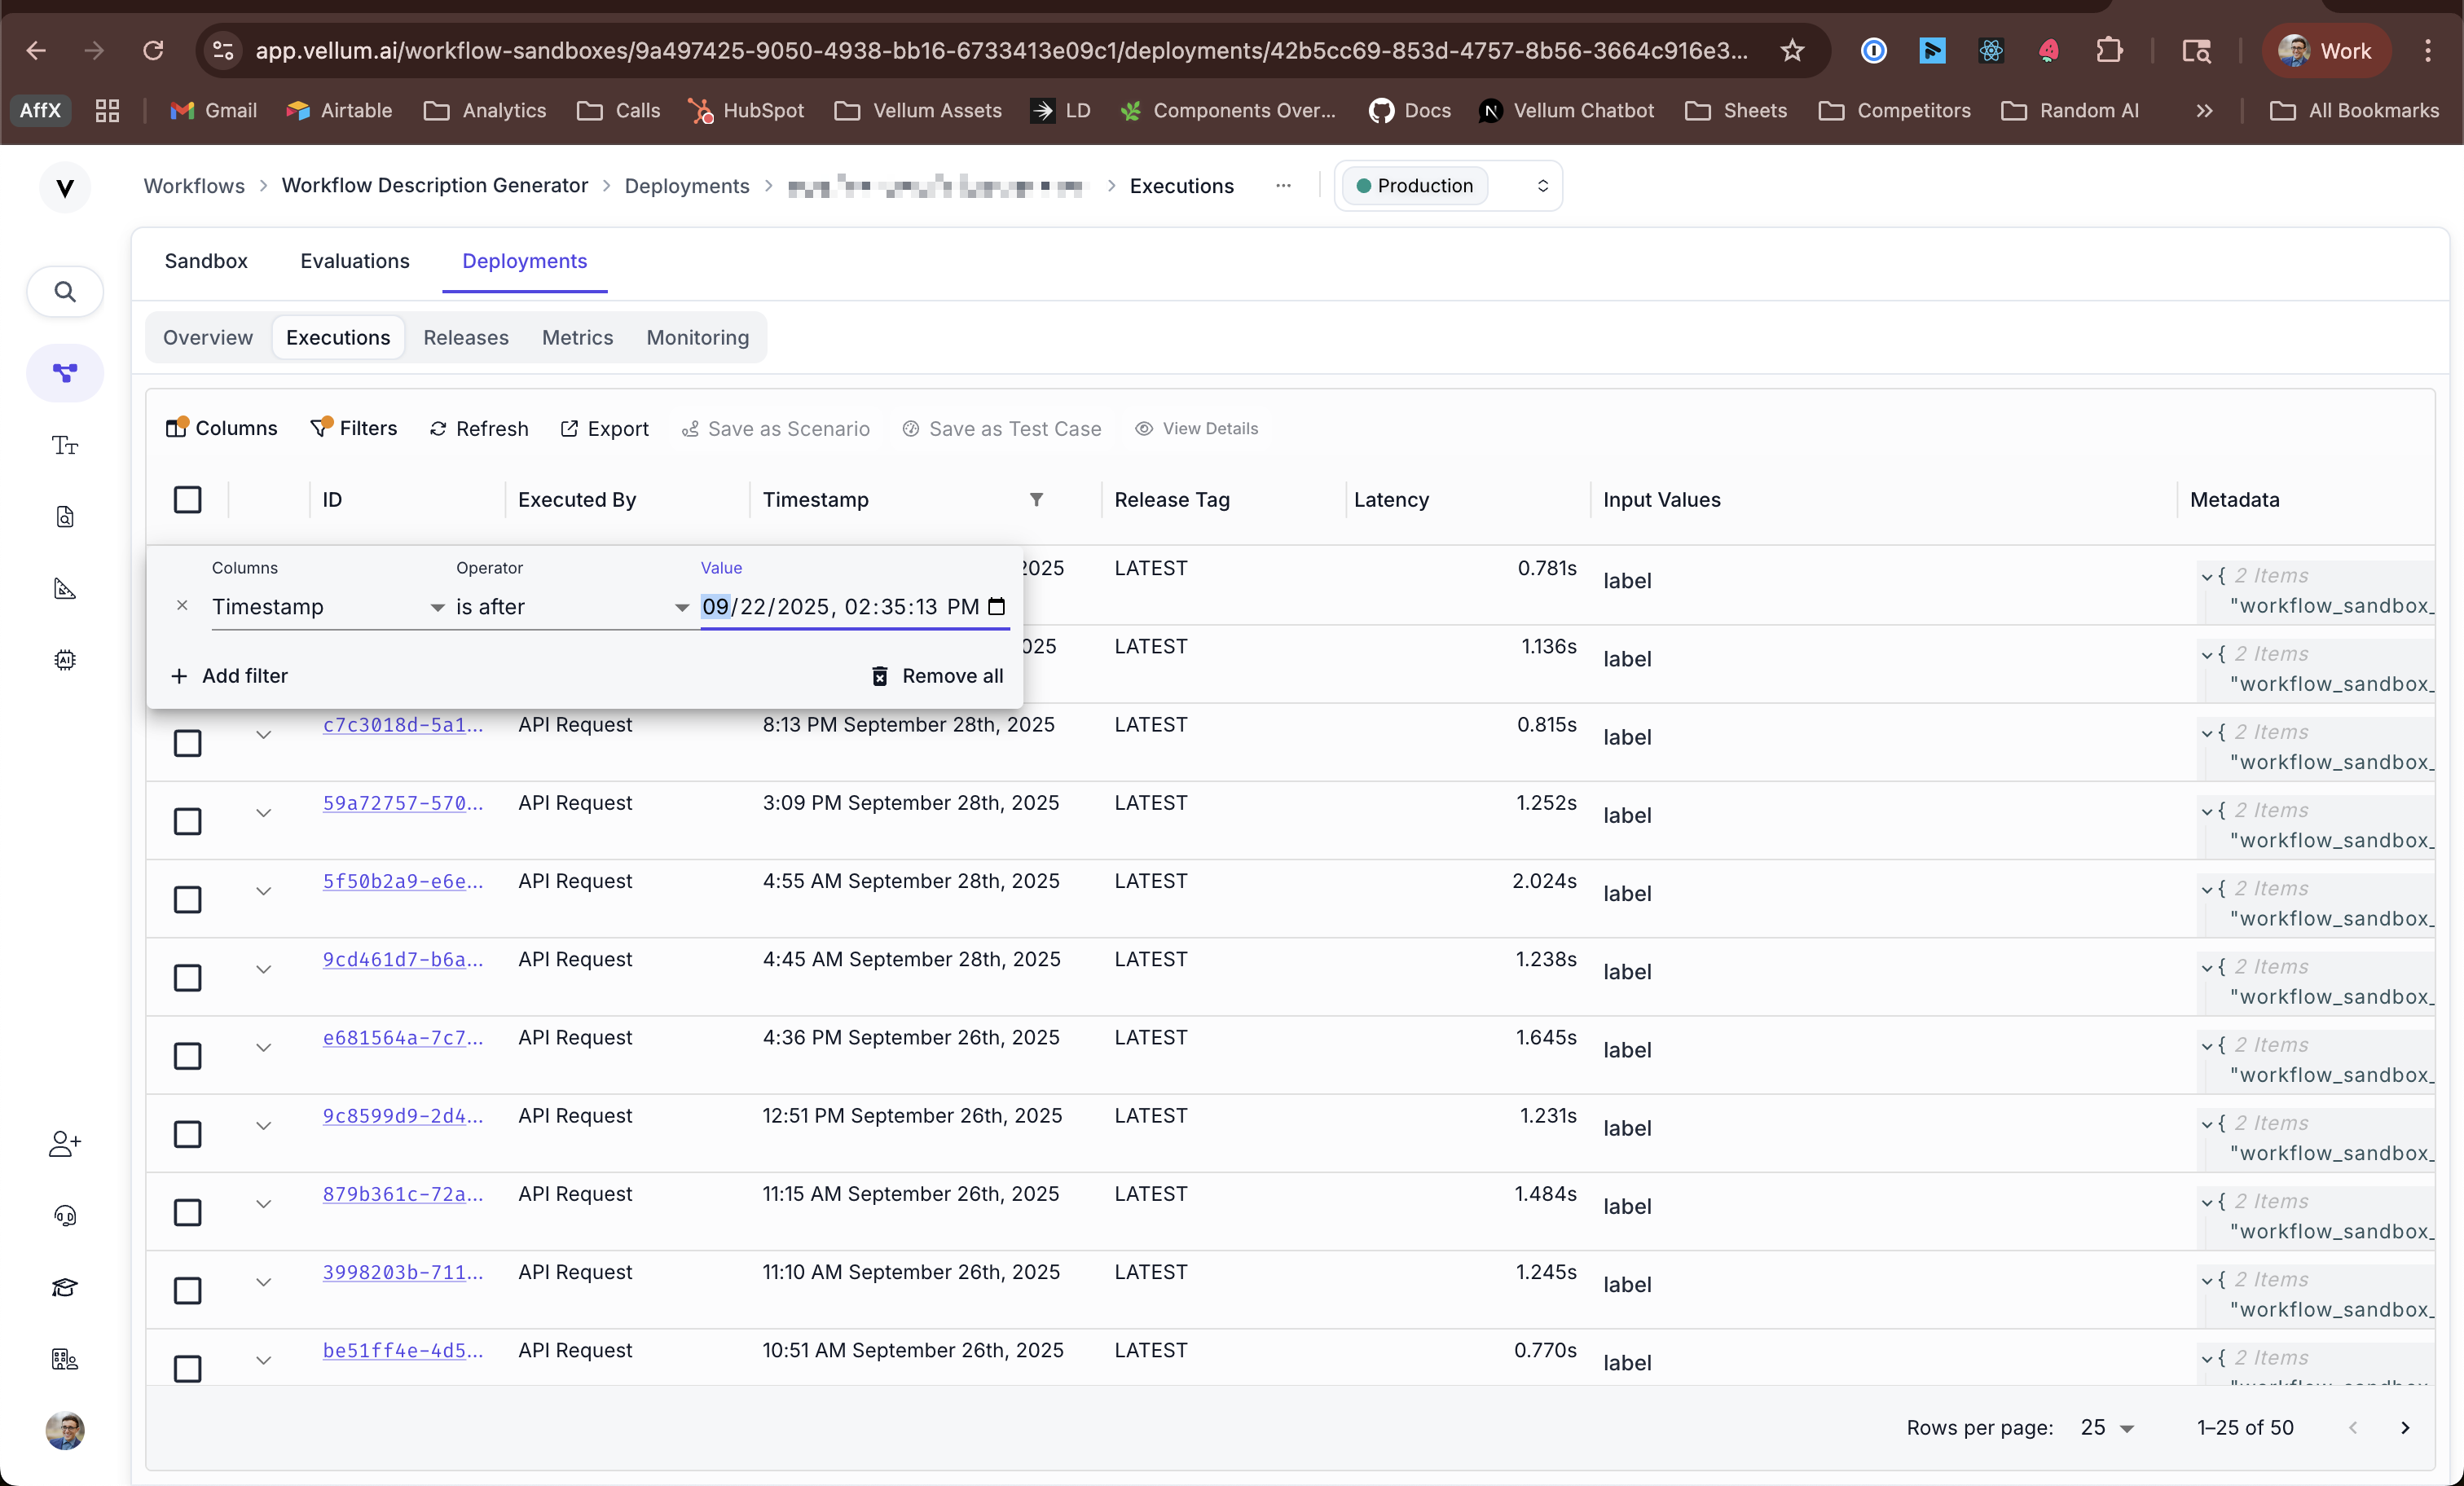Switch to the Releases tab
The image size is (2464, 1486).
click(x=465, y=337)
